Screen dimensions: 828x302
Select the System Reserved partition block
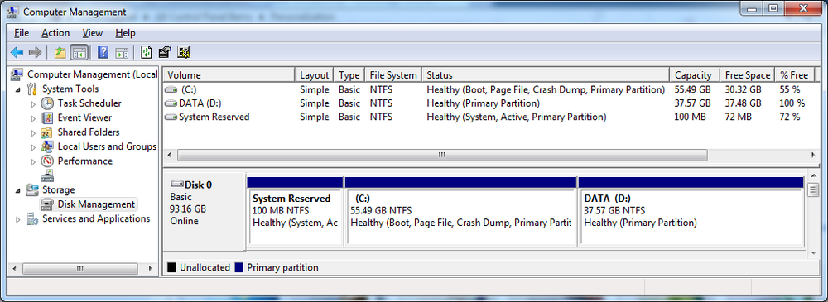(295, 211)
